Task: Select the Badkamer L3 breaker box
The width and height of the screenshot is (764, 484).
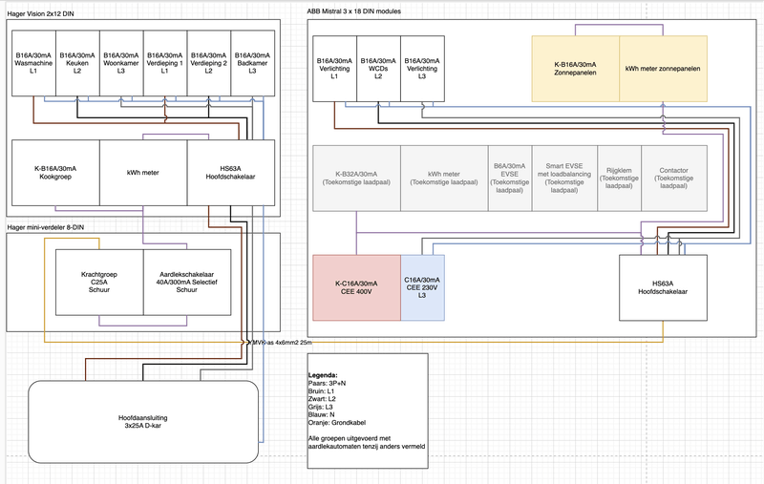Action: click(253, 63)
